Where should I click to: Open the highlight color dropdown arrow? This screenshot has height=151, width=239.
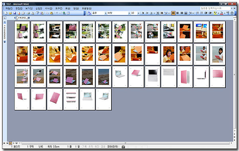[218, 13]
